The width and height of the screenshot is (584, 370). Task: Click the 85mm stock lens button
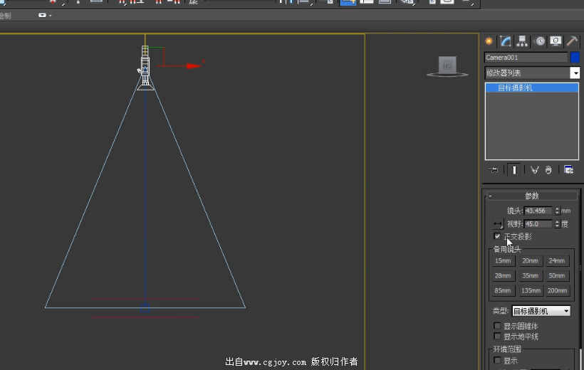[x=503, y=291]
